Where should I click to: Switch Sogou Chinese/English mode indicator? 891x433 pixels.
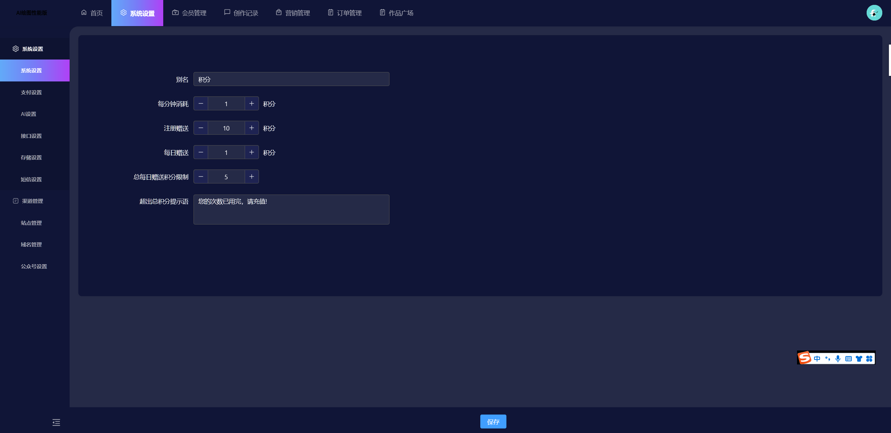[817, 359]
